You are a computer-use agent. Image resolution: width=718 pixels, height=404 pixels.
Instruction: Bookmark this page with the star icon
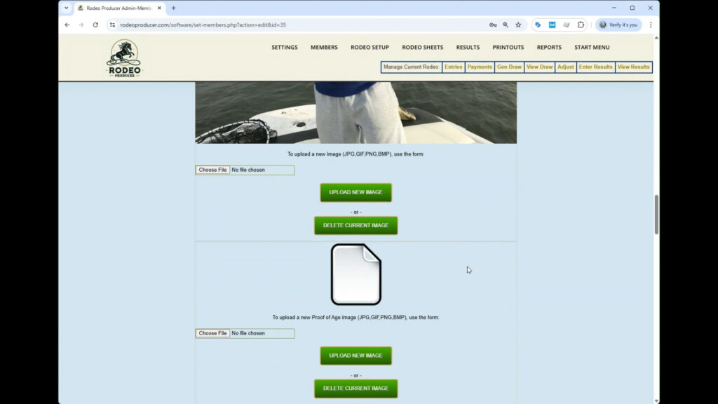click(x=518, y=25)
